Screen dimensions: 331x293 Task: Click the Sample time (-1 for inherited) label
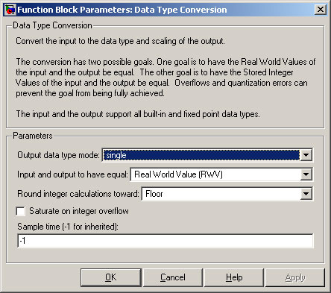pyautogui.click(x=68, y=227)
